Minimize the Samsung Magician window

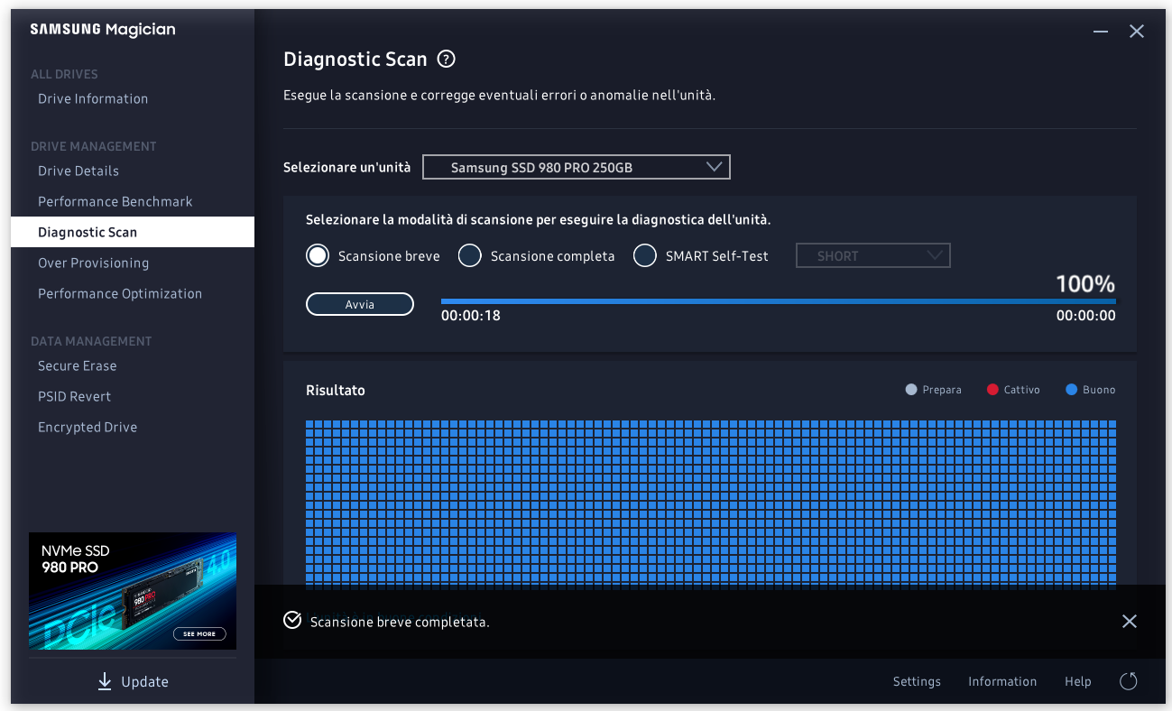(x=1101, y=32)
